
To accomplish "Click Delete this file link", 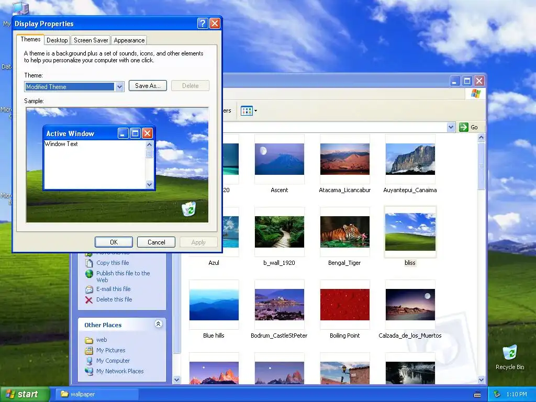I will tap(114, 299).
